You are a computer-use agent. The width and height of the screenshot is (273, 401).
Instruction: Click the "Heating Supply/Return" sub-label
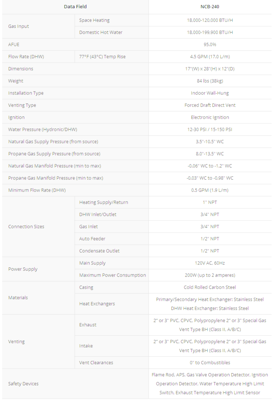(104, 202)
